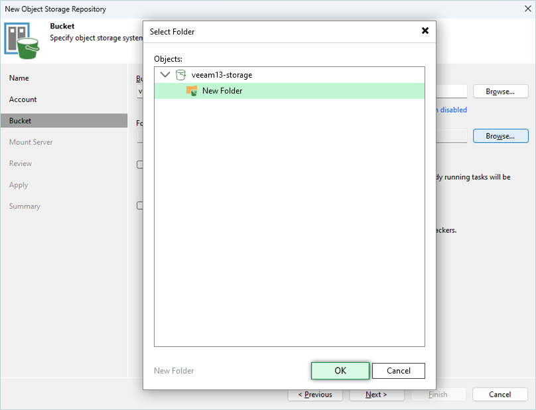This screenshot has width=536, height=410.
Task: Select the veeam13-storage bucket label
Action: [x=222, y=75]
